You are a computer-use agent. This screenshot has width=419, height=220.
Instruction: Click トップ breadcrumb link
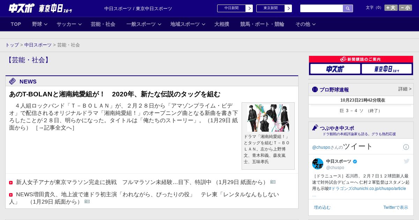click(x=12, y=45)
